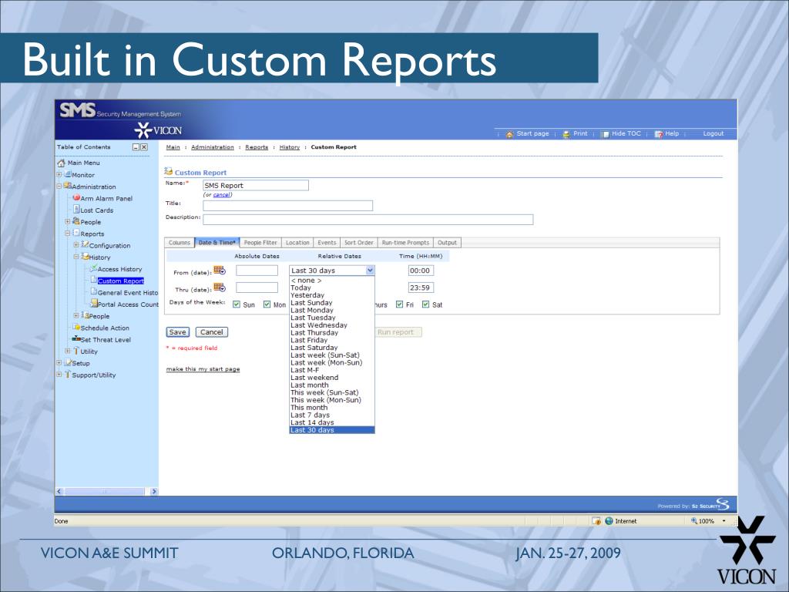The height and width of the screenshot is (592, 789).
Task: Click the Title input field
Action: point(288,205)
